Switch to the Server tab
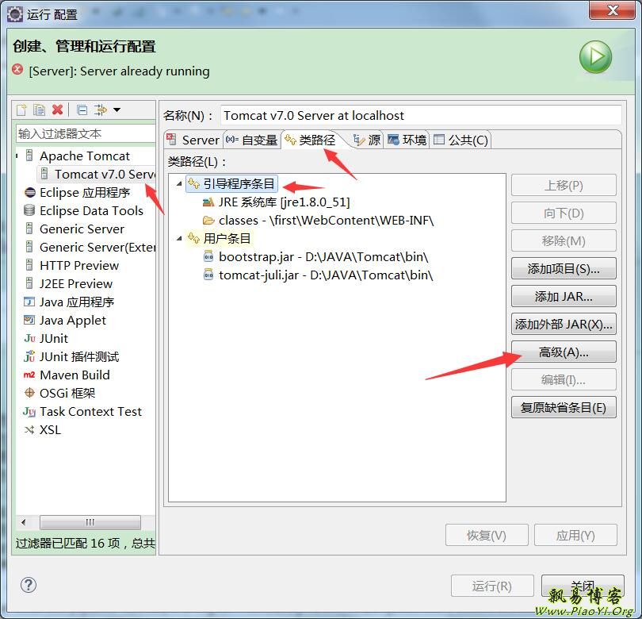This screenshot has height=619, width=642. pyautogui.click(x=193, y=140)
